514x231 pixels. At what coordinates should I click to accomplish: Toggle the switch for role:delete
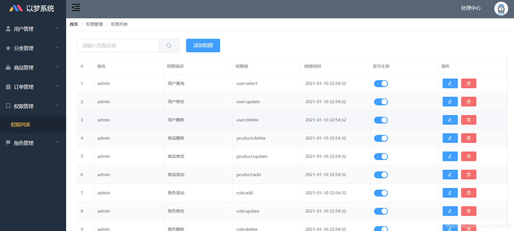(381, 229)
